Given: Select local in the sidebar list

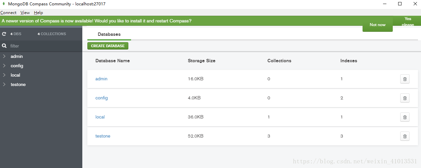Looking at the screenshot, I should (15, 75).
